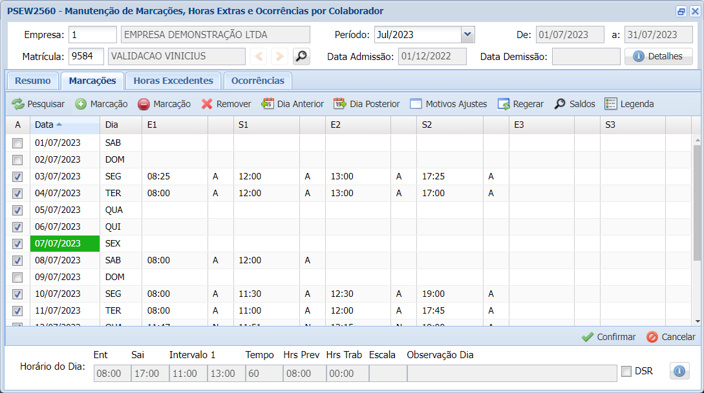The height and width of the screenshot is (393, 704).
Task: Click the employee search magnifier button
Action: (301, 57)
